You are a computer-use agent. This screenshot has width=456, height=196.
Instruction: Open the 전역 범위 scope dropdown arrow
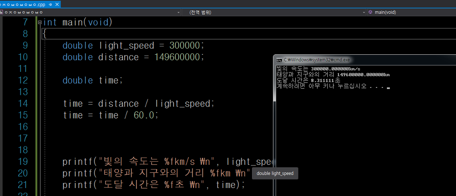tap(364, 12)
